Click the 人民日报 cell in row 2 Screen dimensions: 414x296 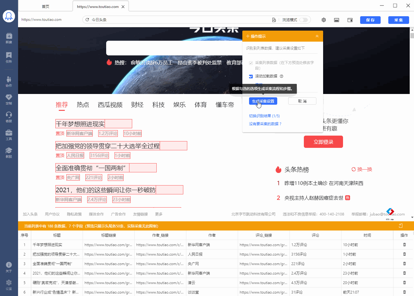[x=212, y=254]
